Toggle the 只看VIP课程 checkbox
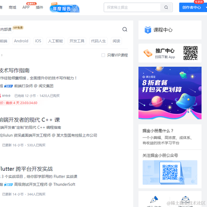This screenshot has width=207, height=207. click(x=103, y=55)
